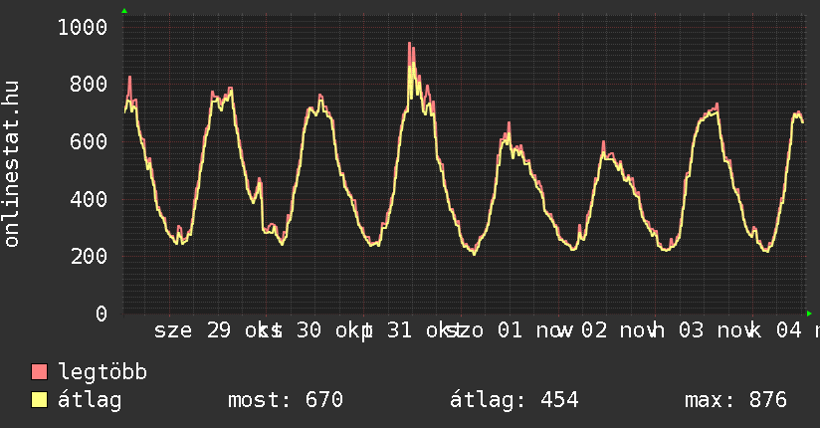Click the 600 y-axis label
Viewport: 820px width, 428px height.
tap(88, 142)
